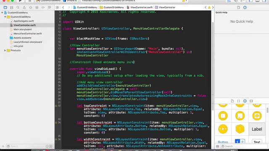Open CustomSlideMenu project in jump bar
The height and width of the screenshot is (151, 269).
click(85, 8)
